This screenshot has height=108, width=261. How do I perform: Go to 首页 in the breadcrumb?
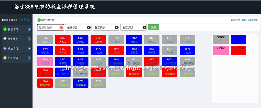click(x=244, y=20)
